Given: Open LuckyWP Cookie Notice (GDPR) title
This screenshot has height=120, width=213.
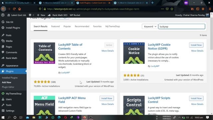Looking at the screenshot, I should [x=159, y=47].
